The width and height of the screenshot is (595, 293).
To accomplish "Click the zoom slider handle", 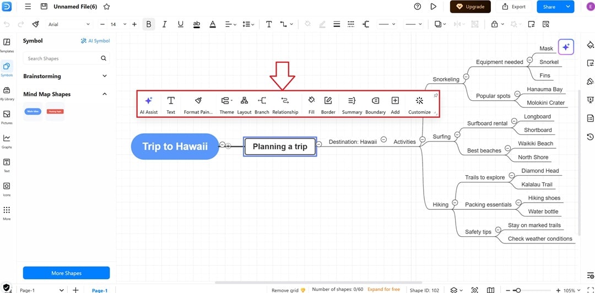I will click(518, 290).
